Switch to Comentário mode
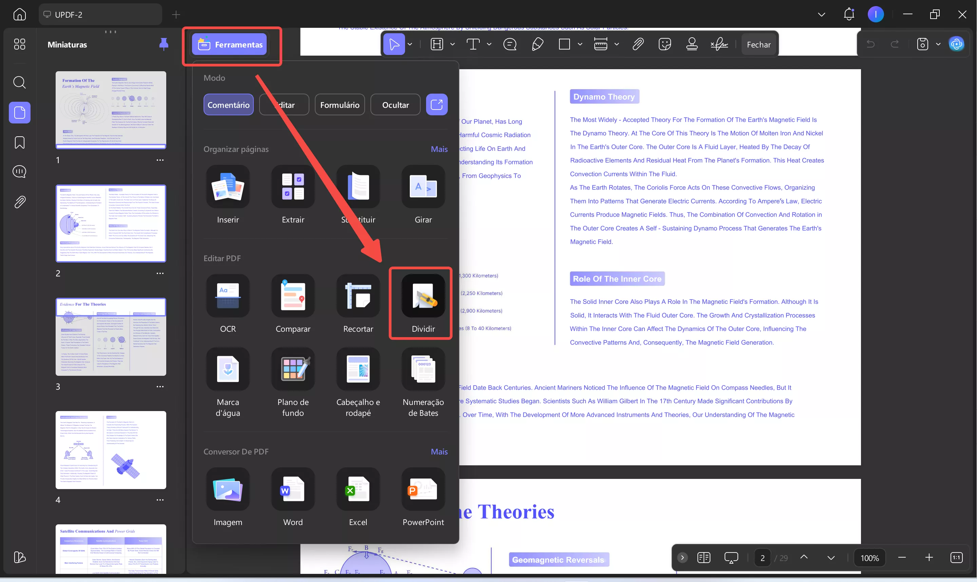Viewport: 977px width, 582px height. pyautogui.click(x=228, y=105)
